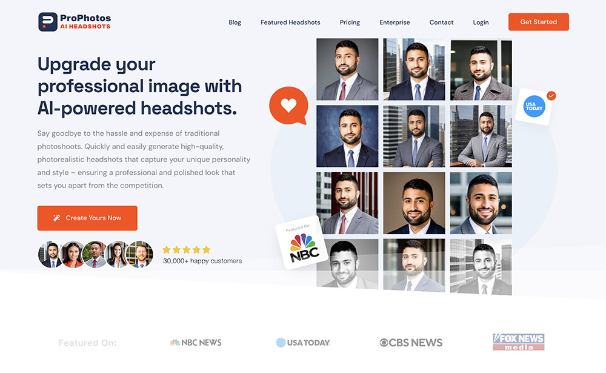Click the Create Yours Now button

(87, 218)
